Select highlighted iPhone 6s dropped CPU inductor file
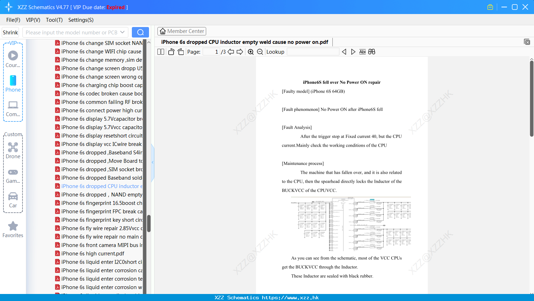The width and height of the screenshot is (534, 301). [x=99, y=186]
